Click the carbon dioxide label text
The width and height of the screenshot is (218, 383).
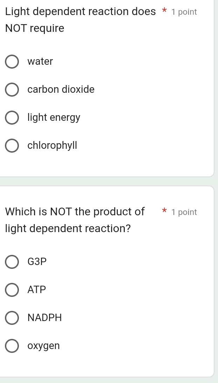coord(61,90)
